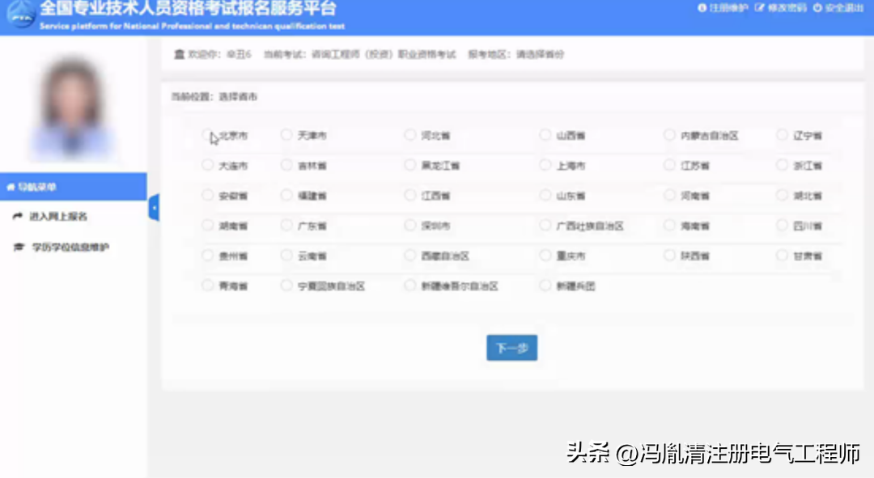Click the 修改密码 edit icon
The height and width of the screenshot is (478, 874).
[759, 8]
